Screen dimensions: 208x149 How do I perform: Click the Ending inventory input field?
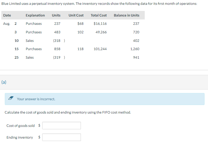(62, 137)
